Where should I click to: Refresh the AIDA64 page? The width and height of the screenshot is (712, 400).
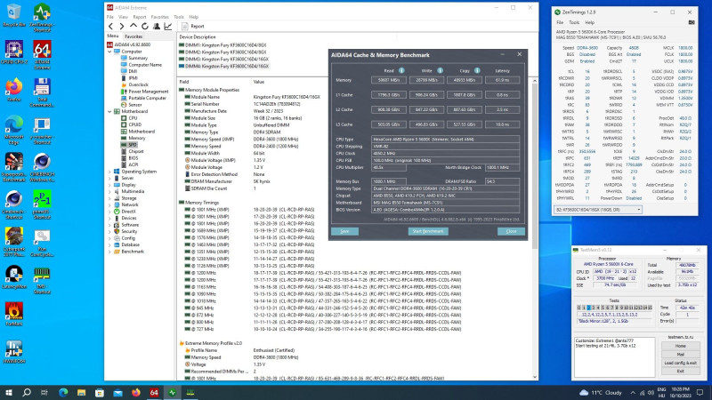(x=144, y=27)
